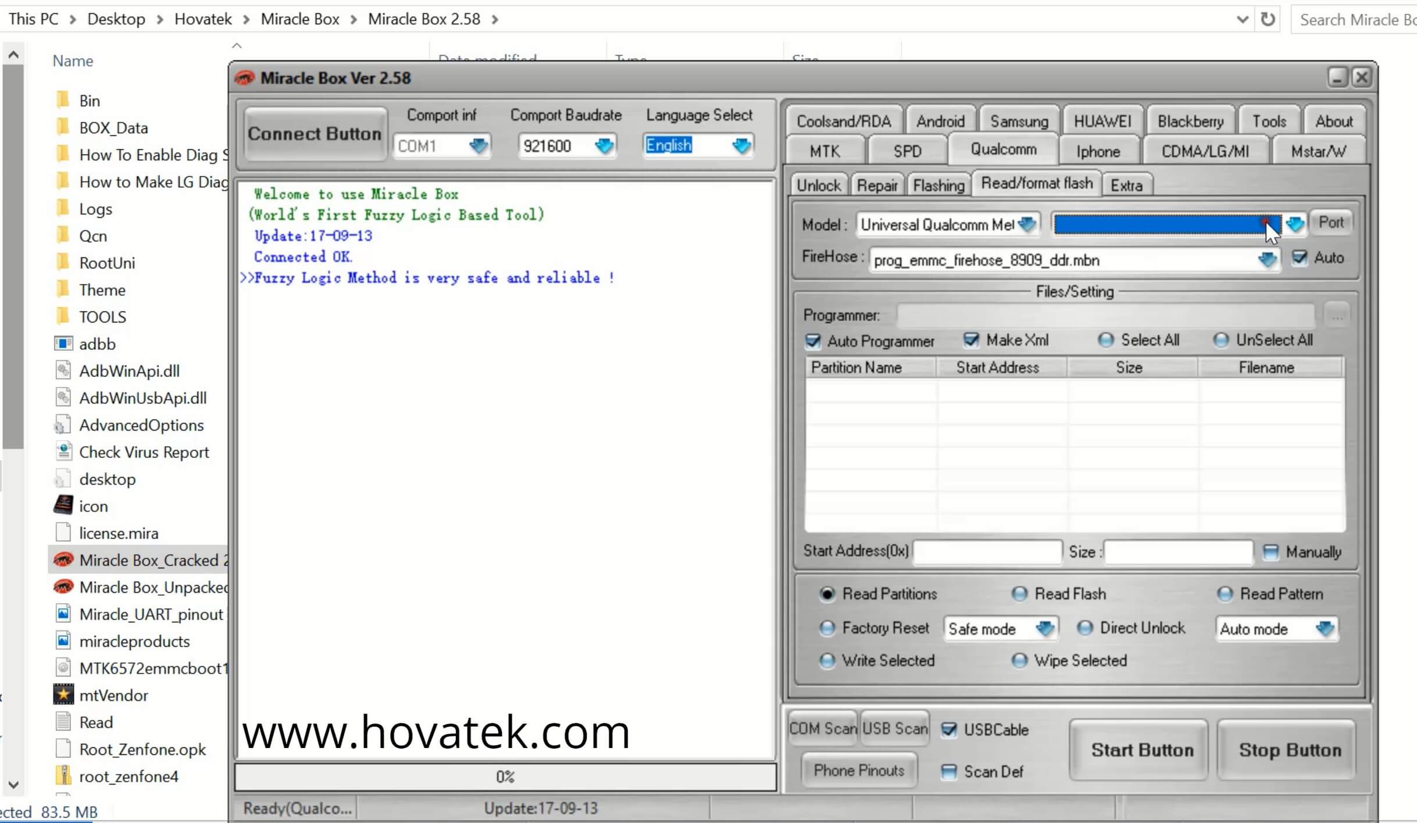Select the Logs folder icon

pyautogui.click(x=63, y=208)
